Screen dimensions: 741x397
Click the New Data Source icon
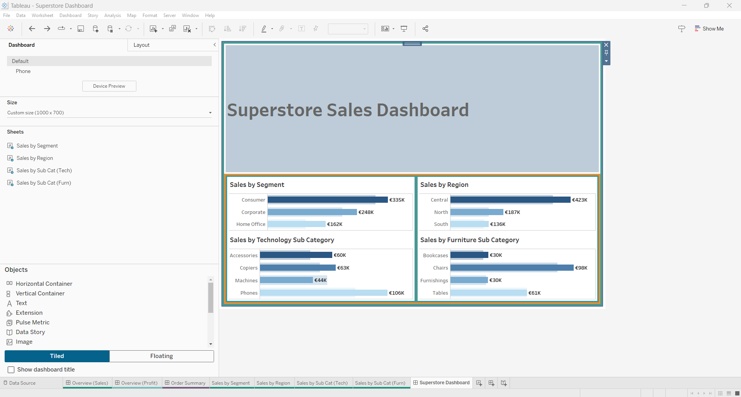tap(95, 29)
